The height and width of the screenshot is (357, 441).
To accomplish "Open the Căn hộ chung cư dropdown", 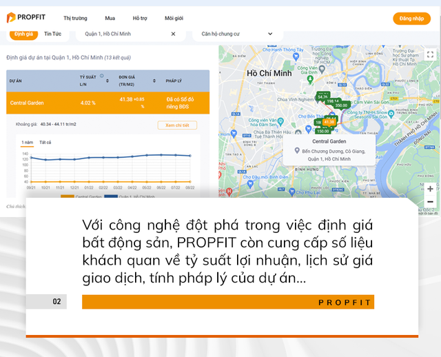I will coord(238,34).
